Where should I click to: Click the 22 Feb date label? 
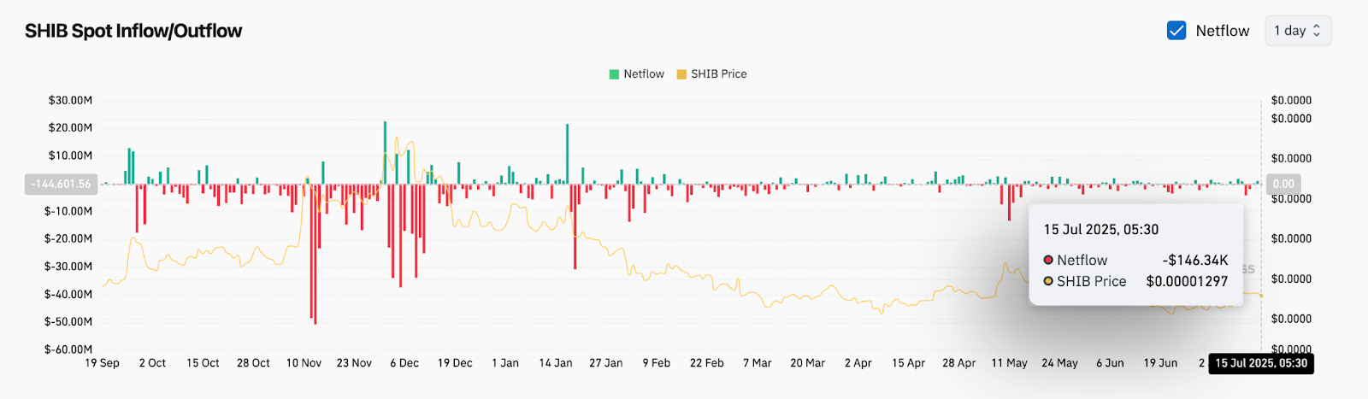pyautogui.click(x=707, y=363)
